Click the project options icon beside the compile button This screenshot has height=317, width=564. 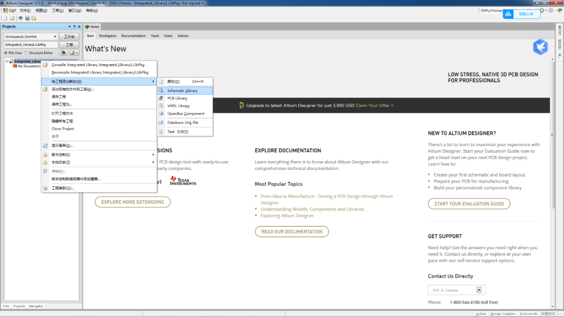point(72,53)
